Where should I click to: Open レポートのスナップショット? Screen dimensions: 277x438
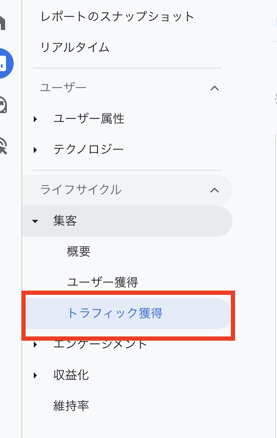[117, 16]
